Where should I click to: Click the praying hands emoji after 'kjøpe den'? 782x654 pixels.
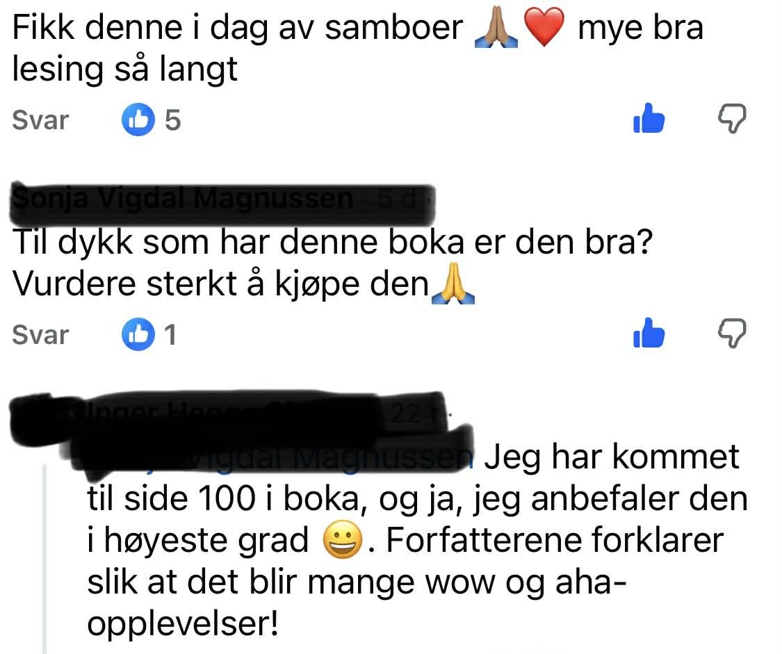click(x=453, y=284)
